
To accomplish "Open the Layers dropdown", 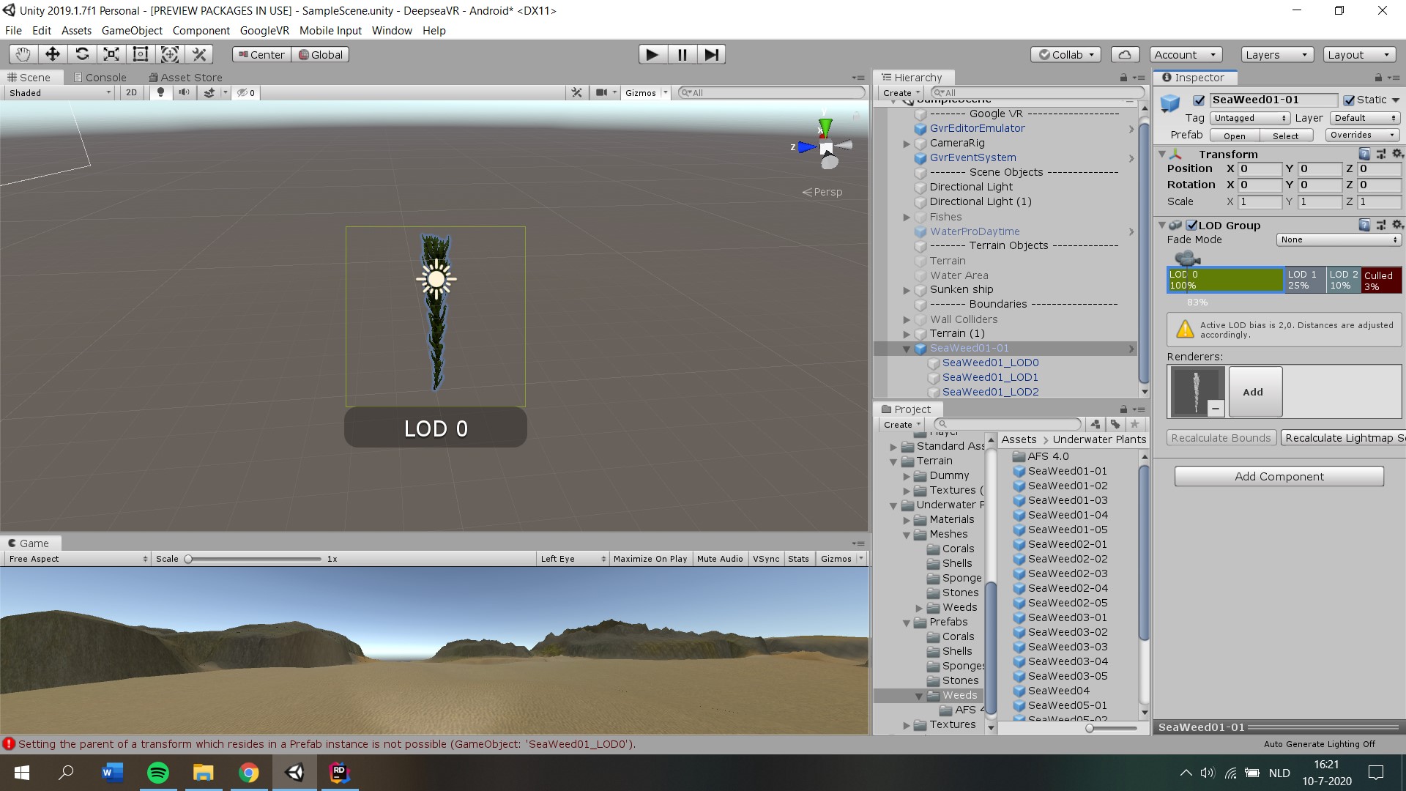I will coord(1276,54).
